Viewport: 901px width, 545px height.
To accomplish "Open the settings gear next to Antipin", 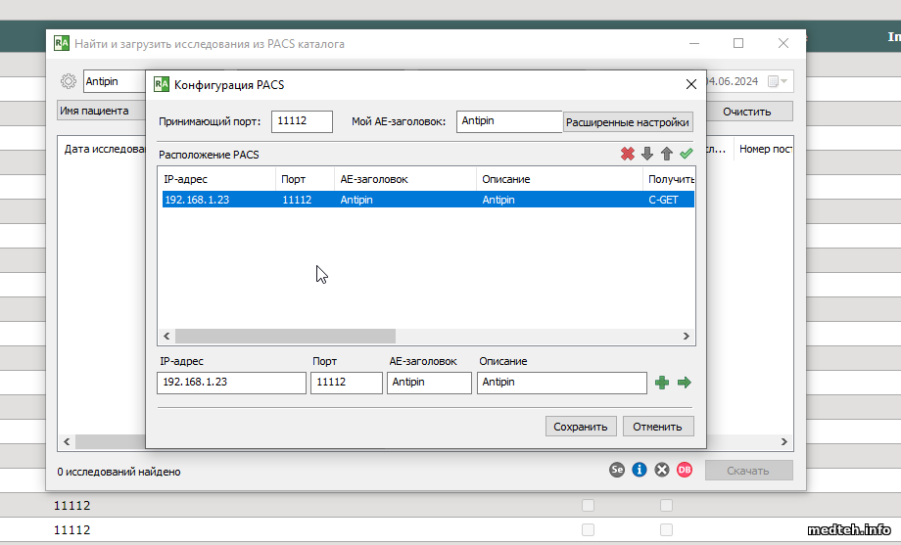I will click(69, 81).
